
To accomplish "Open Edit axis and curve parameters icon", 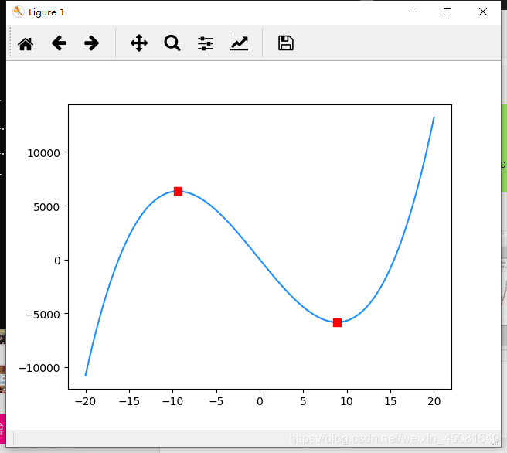I will (x=239, y=43).
